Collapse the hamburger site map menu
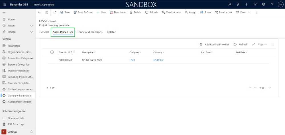This screenshot has width=285, height=135. pos(4,12)
